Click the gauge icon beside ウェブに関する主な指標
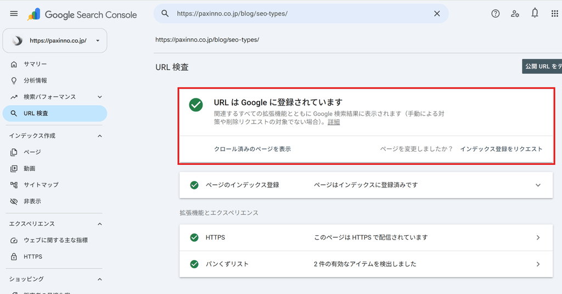Screen dimensions: 562x294 pos(14,240)
